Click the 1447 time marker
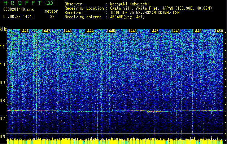Viewport: 227px width, 144px height. [154, 31]
